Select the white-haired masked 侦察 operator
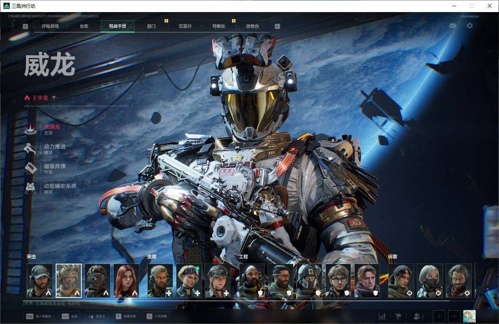This screenshot has width=499, height=324. coord(430,281)
